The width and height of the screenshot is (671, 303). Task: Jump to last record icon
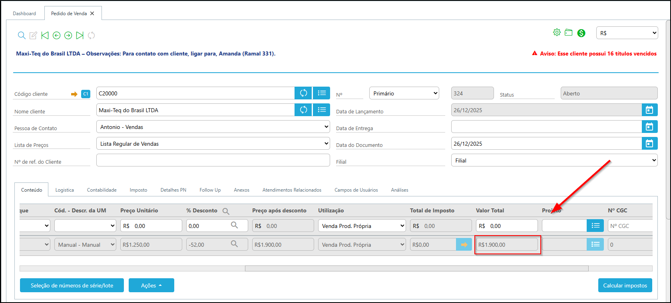[x=80, y=36]
